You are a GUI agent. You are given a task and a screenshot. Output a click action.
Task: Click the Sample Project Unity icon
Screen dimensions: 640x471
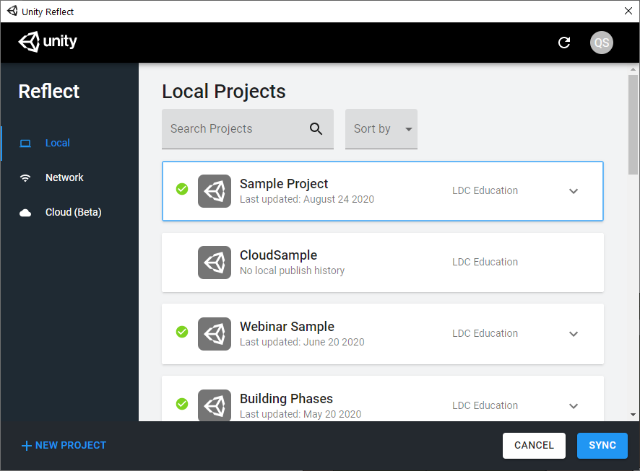pyautogui.click(x=215, y=190)
